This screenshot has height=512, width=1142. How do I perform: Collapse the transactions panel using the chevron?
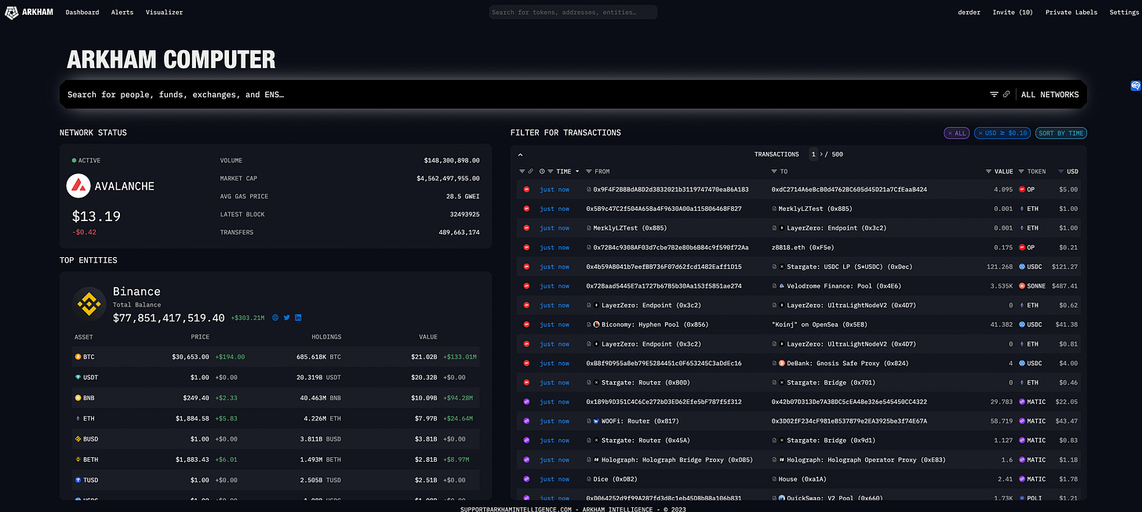click(521, 154)
